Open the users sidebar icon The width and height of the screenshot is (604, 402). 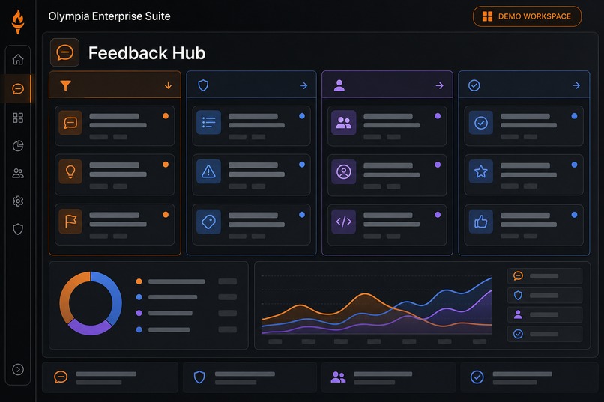click(x=18, y=174)
